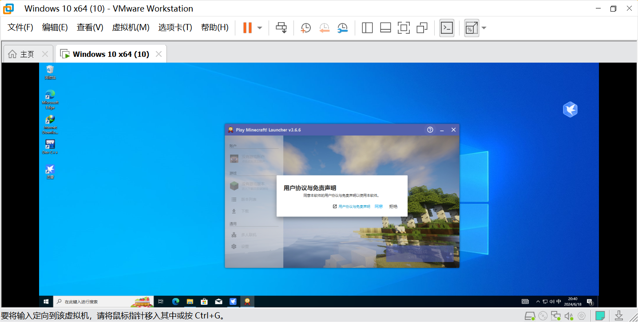
Task: Open Microsoft Store from the guest taskbar
Action: 204,302
